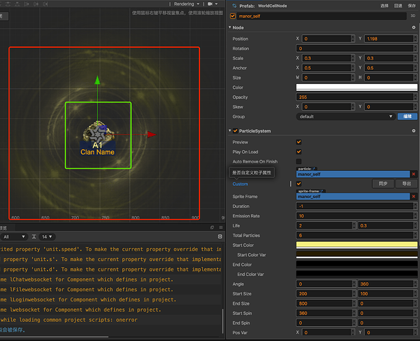
Task: Open the ParticleSystem component gear menu
Action: click(413, 131)
